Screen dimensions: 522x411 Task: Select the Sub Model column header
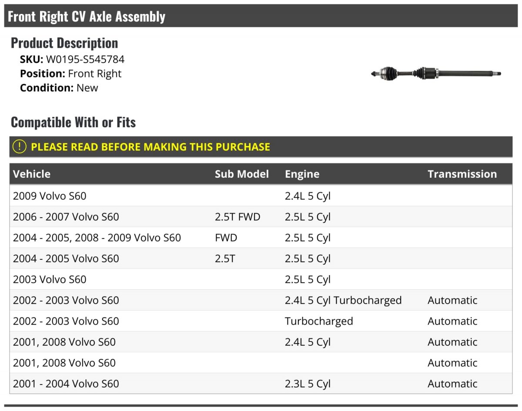[242, 174]
